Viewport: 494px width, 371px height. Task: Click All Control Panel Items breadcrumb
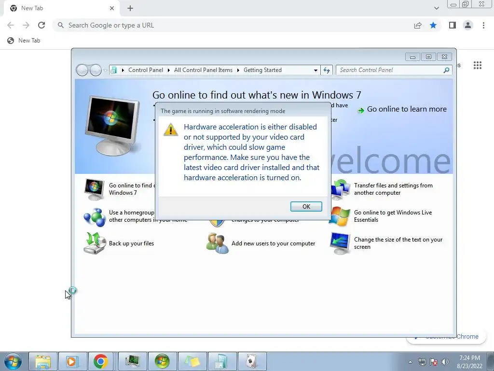(203, 70)
